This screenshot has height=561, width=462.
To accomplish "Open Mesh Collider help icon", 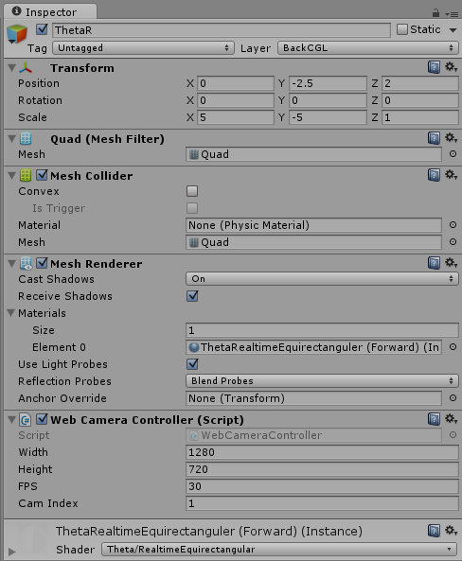I will 434,175.
